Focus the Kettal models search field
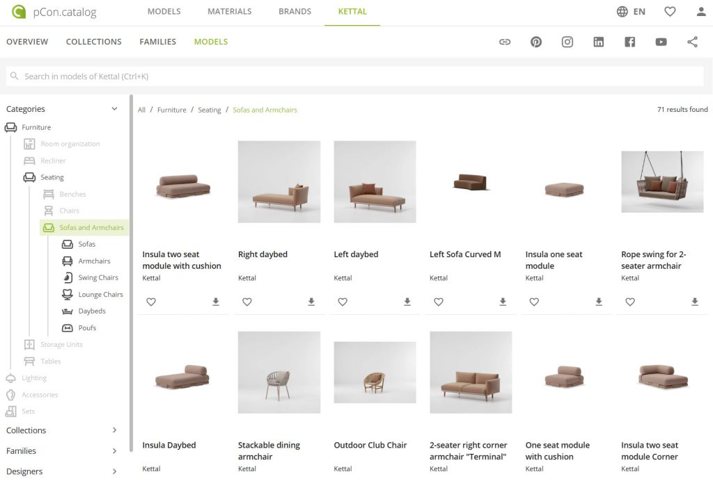713x481 pixels. 354,76
